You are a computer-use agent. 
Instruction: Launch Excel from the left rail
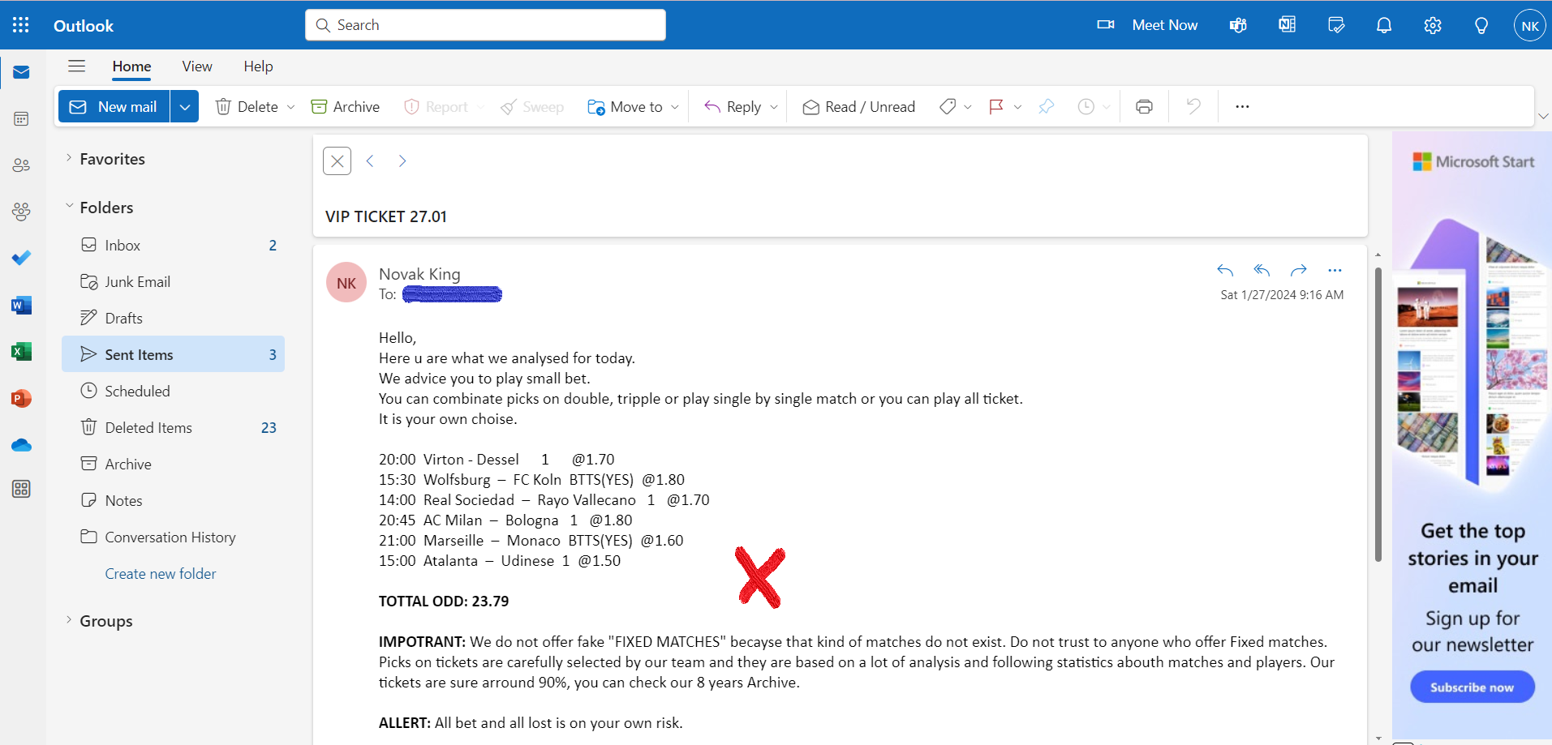21,351
